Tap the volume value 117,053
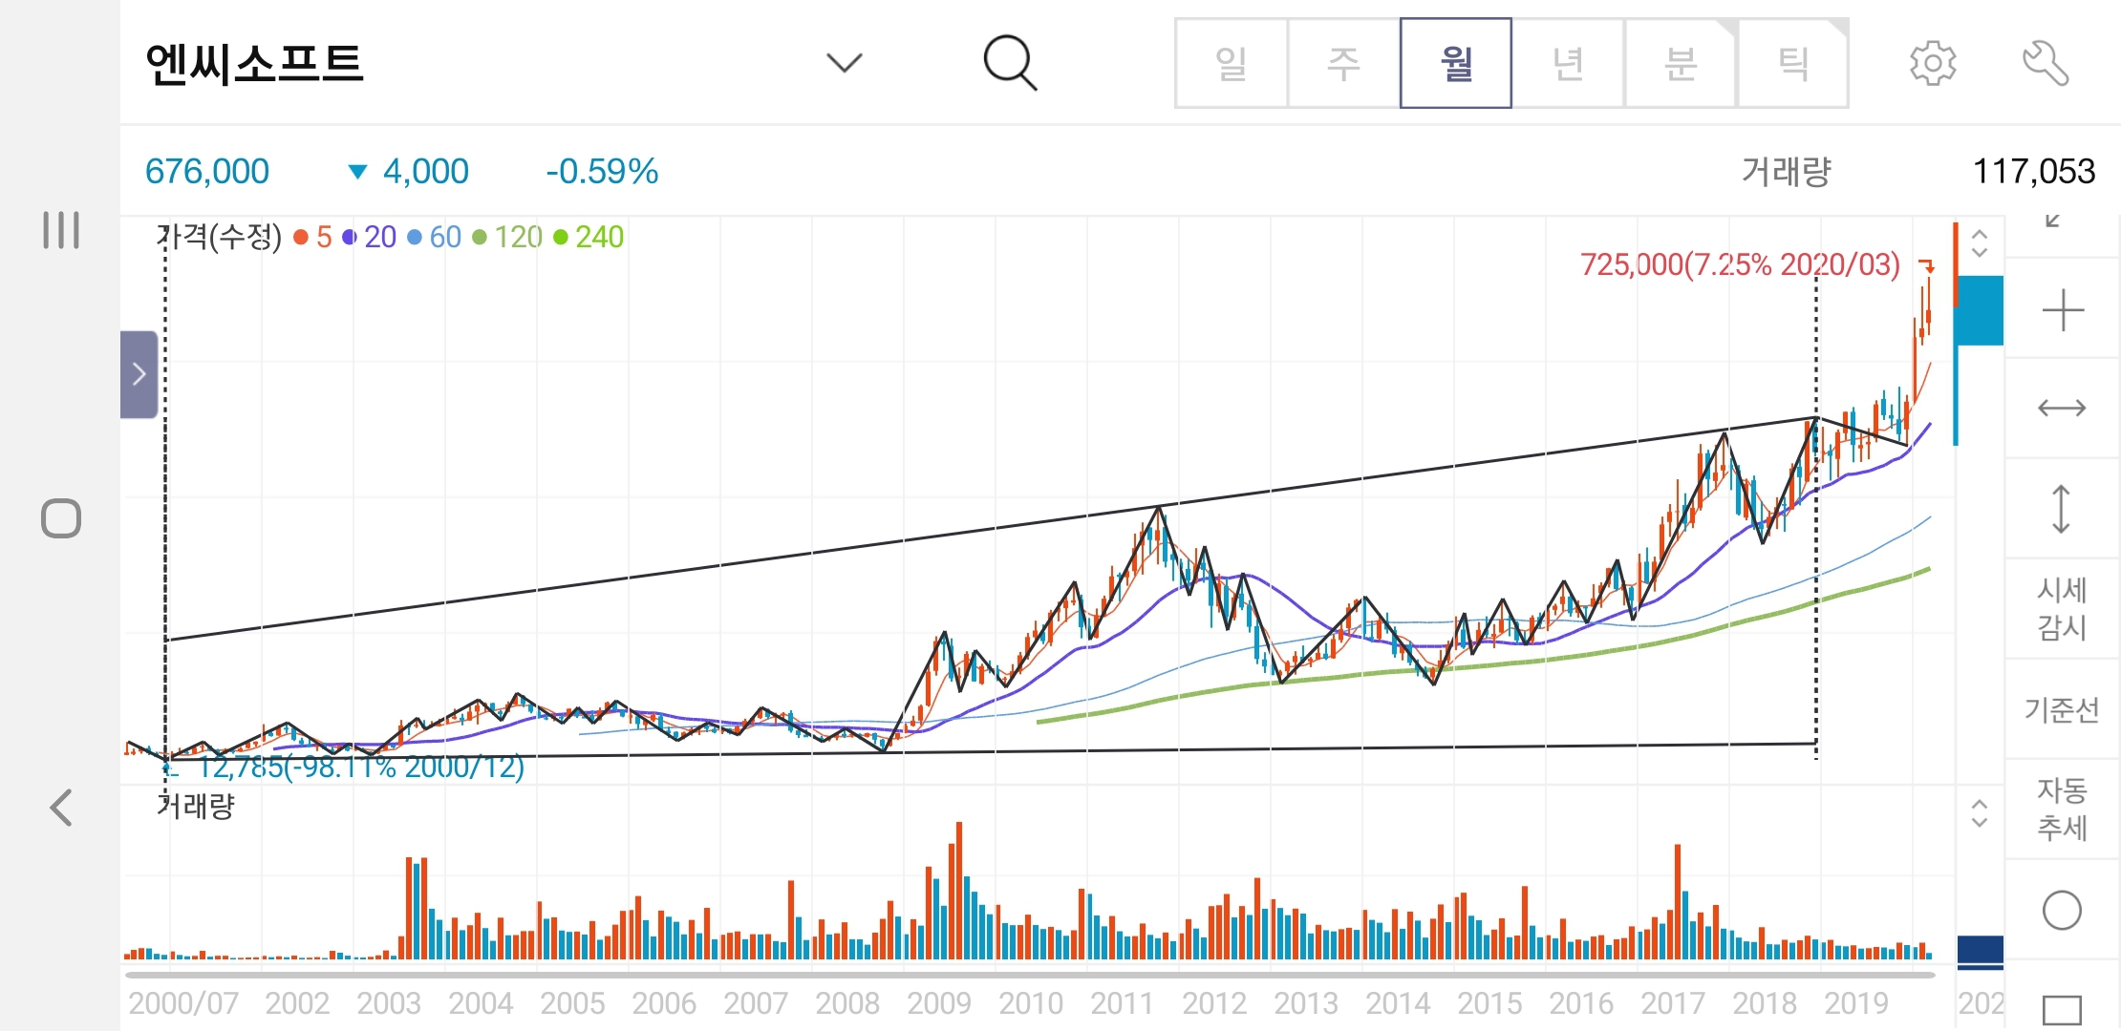Viewport: 2121px width, 1031px height. click(2034, 172)
